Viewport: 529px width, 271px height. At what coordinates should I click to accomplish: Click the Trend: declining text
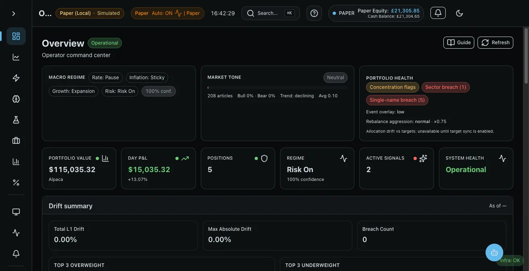(297, 96)
